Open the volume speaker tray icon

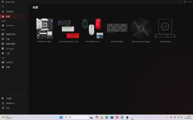(181, 117)
